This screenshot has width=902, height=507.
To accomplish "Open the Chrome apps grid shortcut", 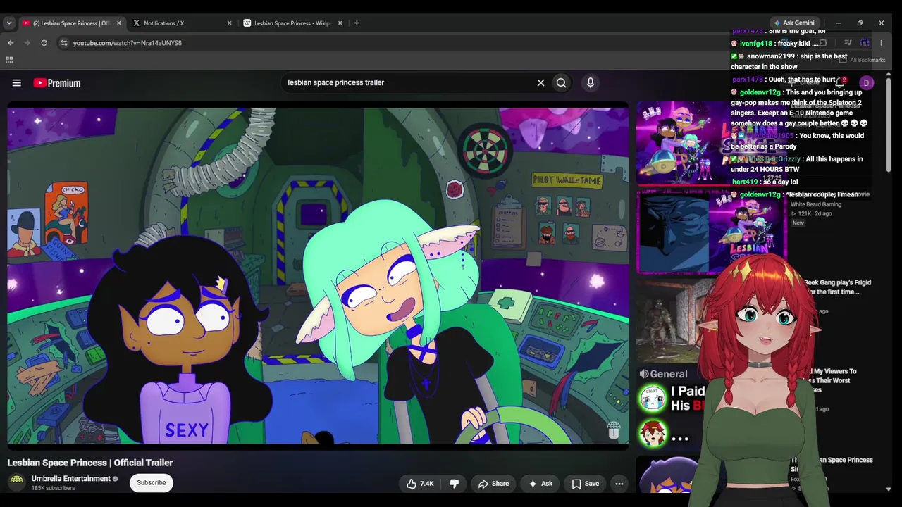I will (x=9, y=60).
